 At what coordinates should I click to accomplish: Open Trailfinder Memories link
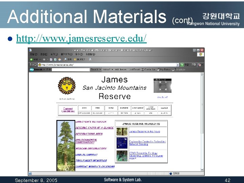[91, 160]
